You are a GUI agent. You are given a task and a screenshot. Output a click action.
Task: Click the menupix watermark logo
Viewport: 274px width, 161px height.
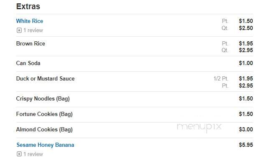click(x=199, y=127)
